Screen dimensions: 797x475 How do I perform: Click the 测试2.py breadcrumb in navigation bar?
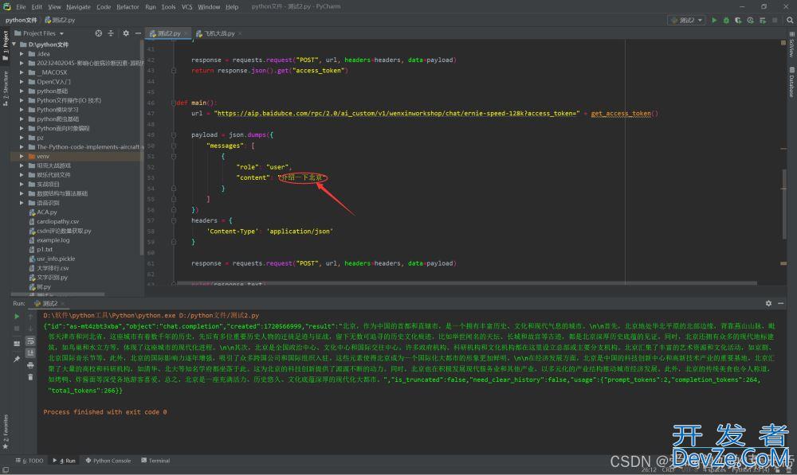click(60, 21)
